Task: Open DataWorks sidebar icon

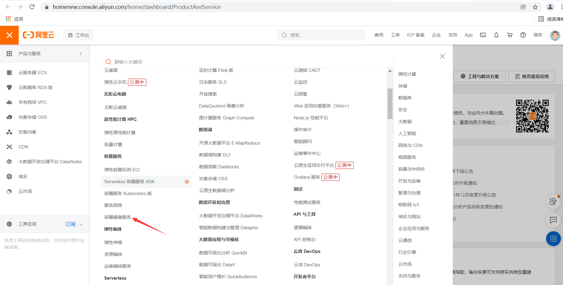Action: (x=10, y=161)
